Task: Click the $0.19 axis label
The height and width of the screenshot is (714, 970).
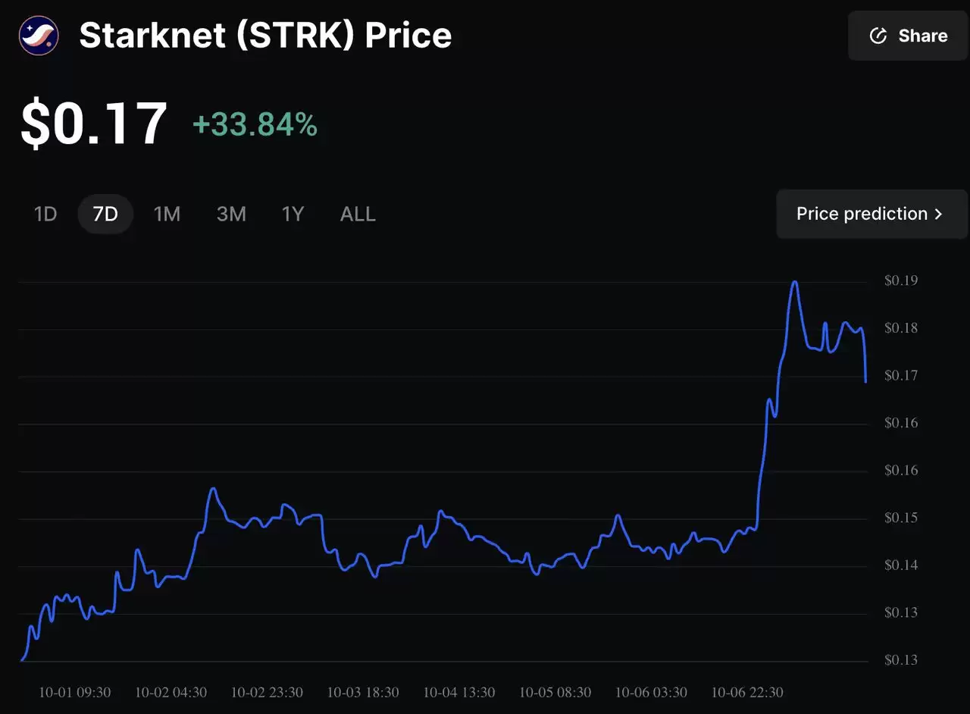Action: [901, 280]
